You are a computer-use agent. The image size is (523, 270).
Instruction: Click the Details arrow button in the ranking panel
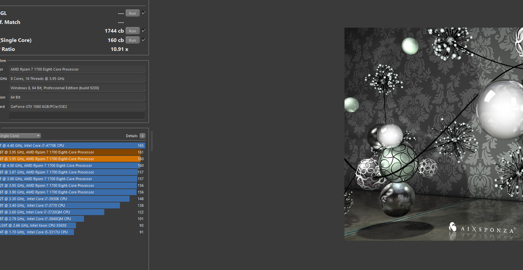tap(143, 136)
